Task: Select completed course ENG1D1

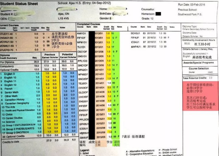Action: [x=82, y=56]
